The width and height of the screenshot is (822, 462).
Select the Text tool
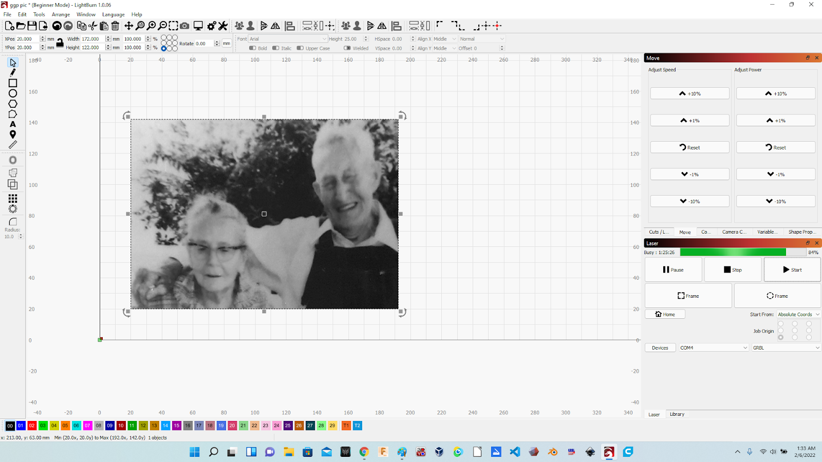coord(13,124)
